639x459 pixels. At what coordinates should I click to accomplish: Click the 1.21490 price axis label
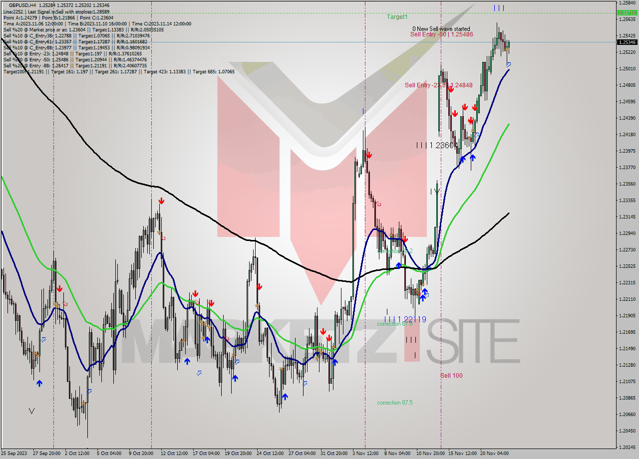click(628, 348)
